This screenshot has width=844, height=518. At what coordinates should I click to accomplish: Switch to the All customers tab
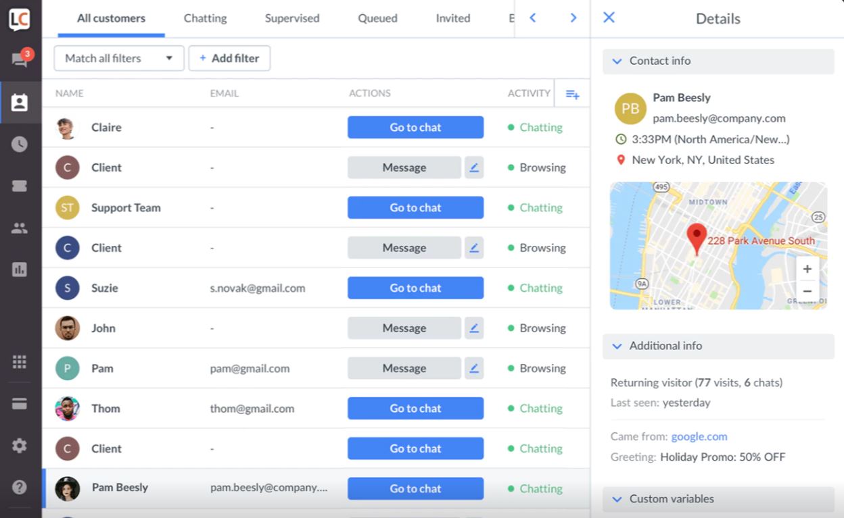point(111,18)
